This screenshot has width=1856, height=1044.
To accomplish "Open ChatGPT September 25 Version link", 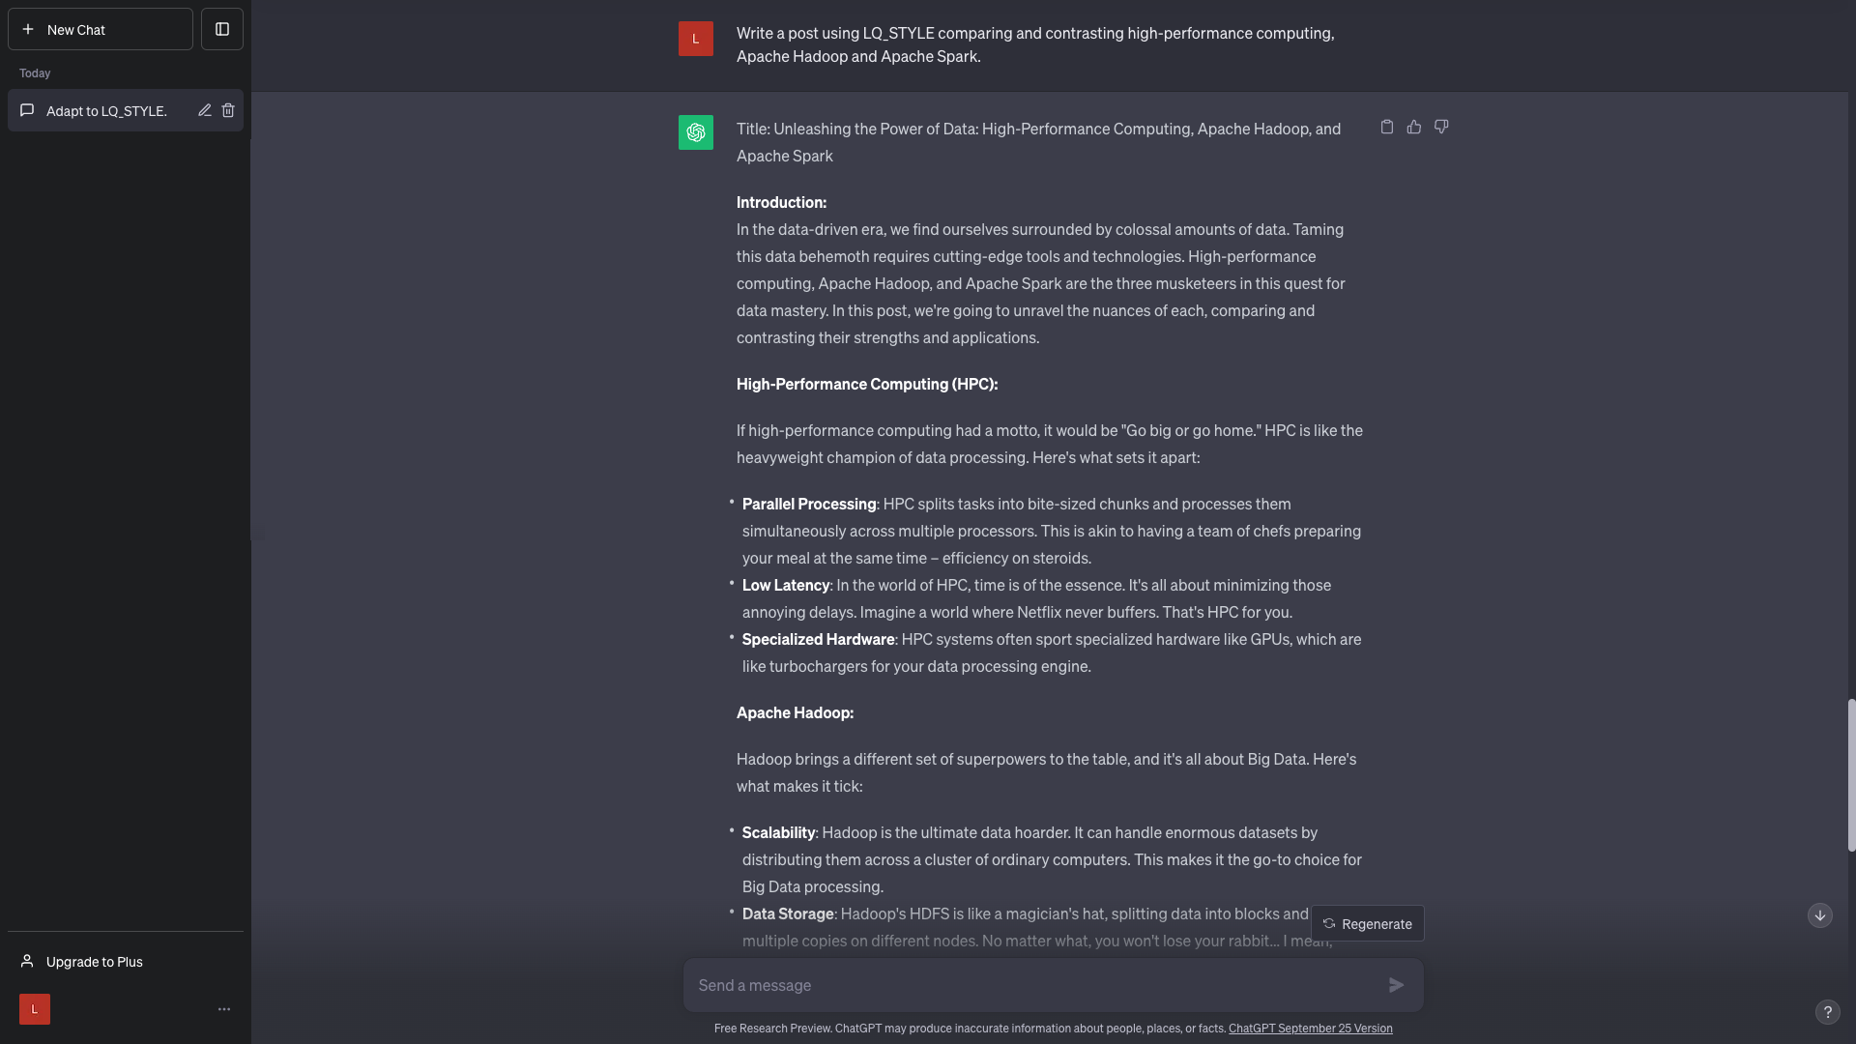I will (x=1310, y=1029).
